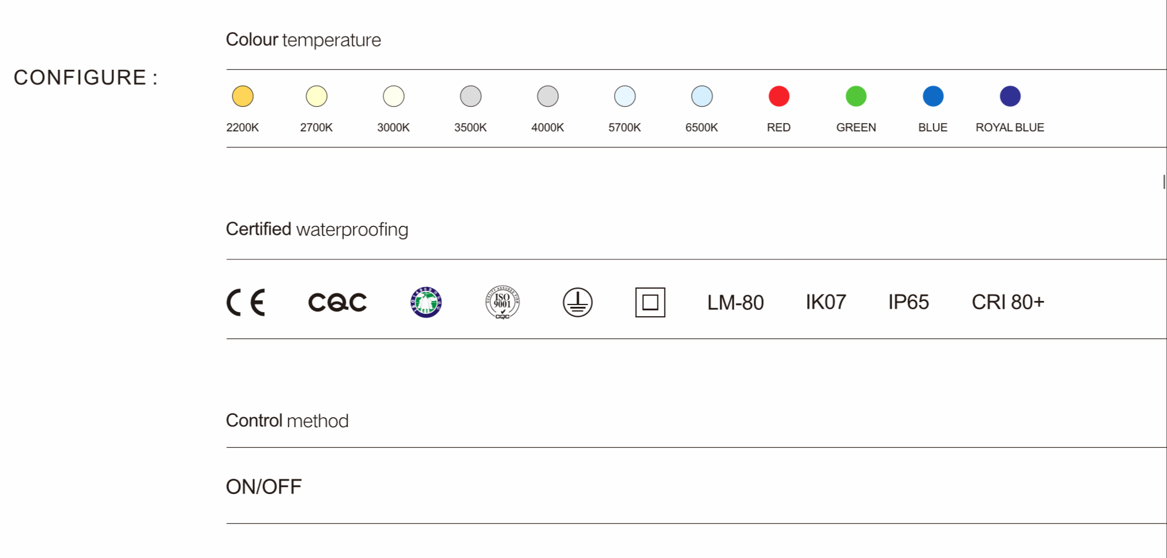Click the IP65 rating label

click(x=908, y=302)
